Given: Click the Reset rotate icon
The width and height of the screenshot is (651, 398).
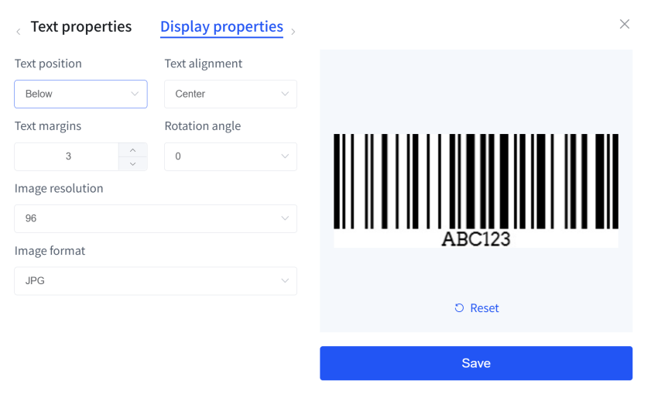Looking at the screenshot, I should click(459, 308).
